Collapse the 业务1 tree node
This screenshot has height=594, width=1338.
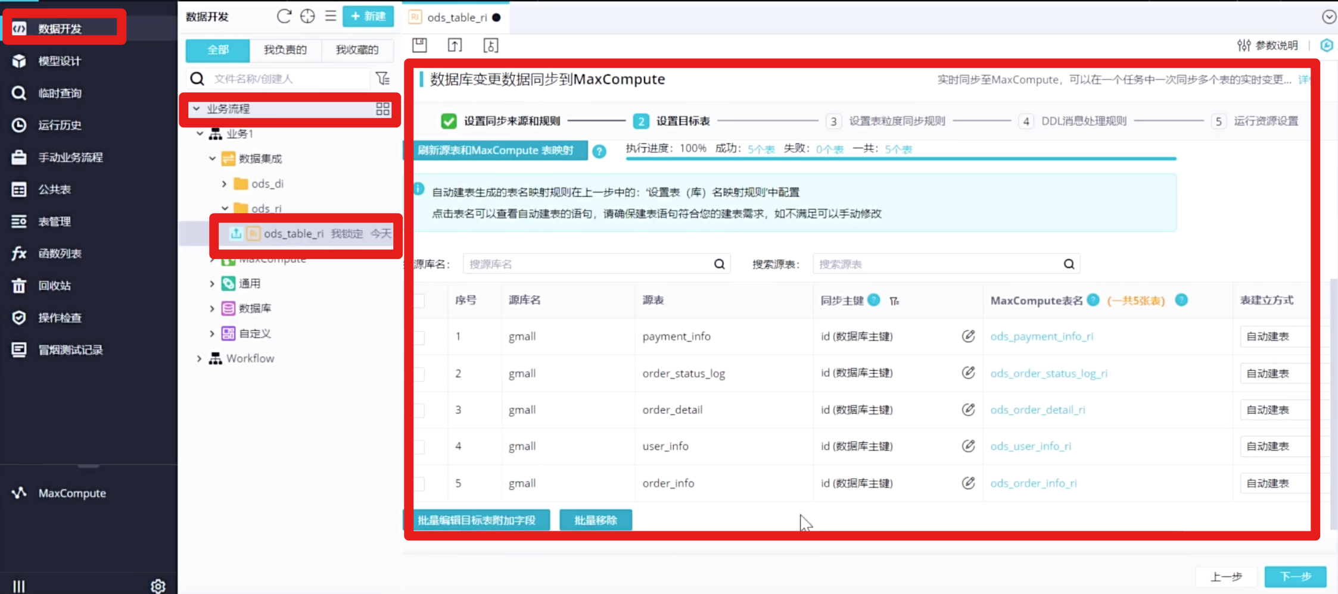coord(200,134)
